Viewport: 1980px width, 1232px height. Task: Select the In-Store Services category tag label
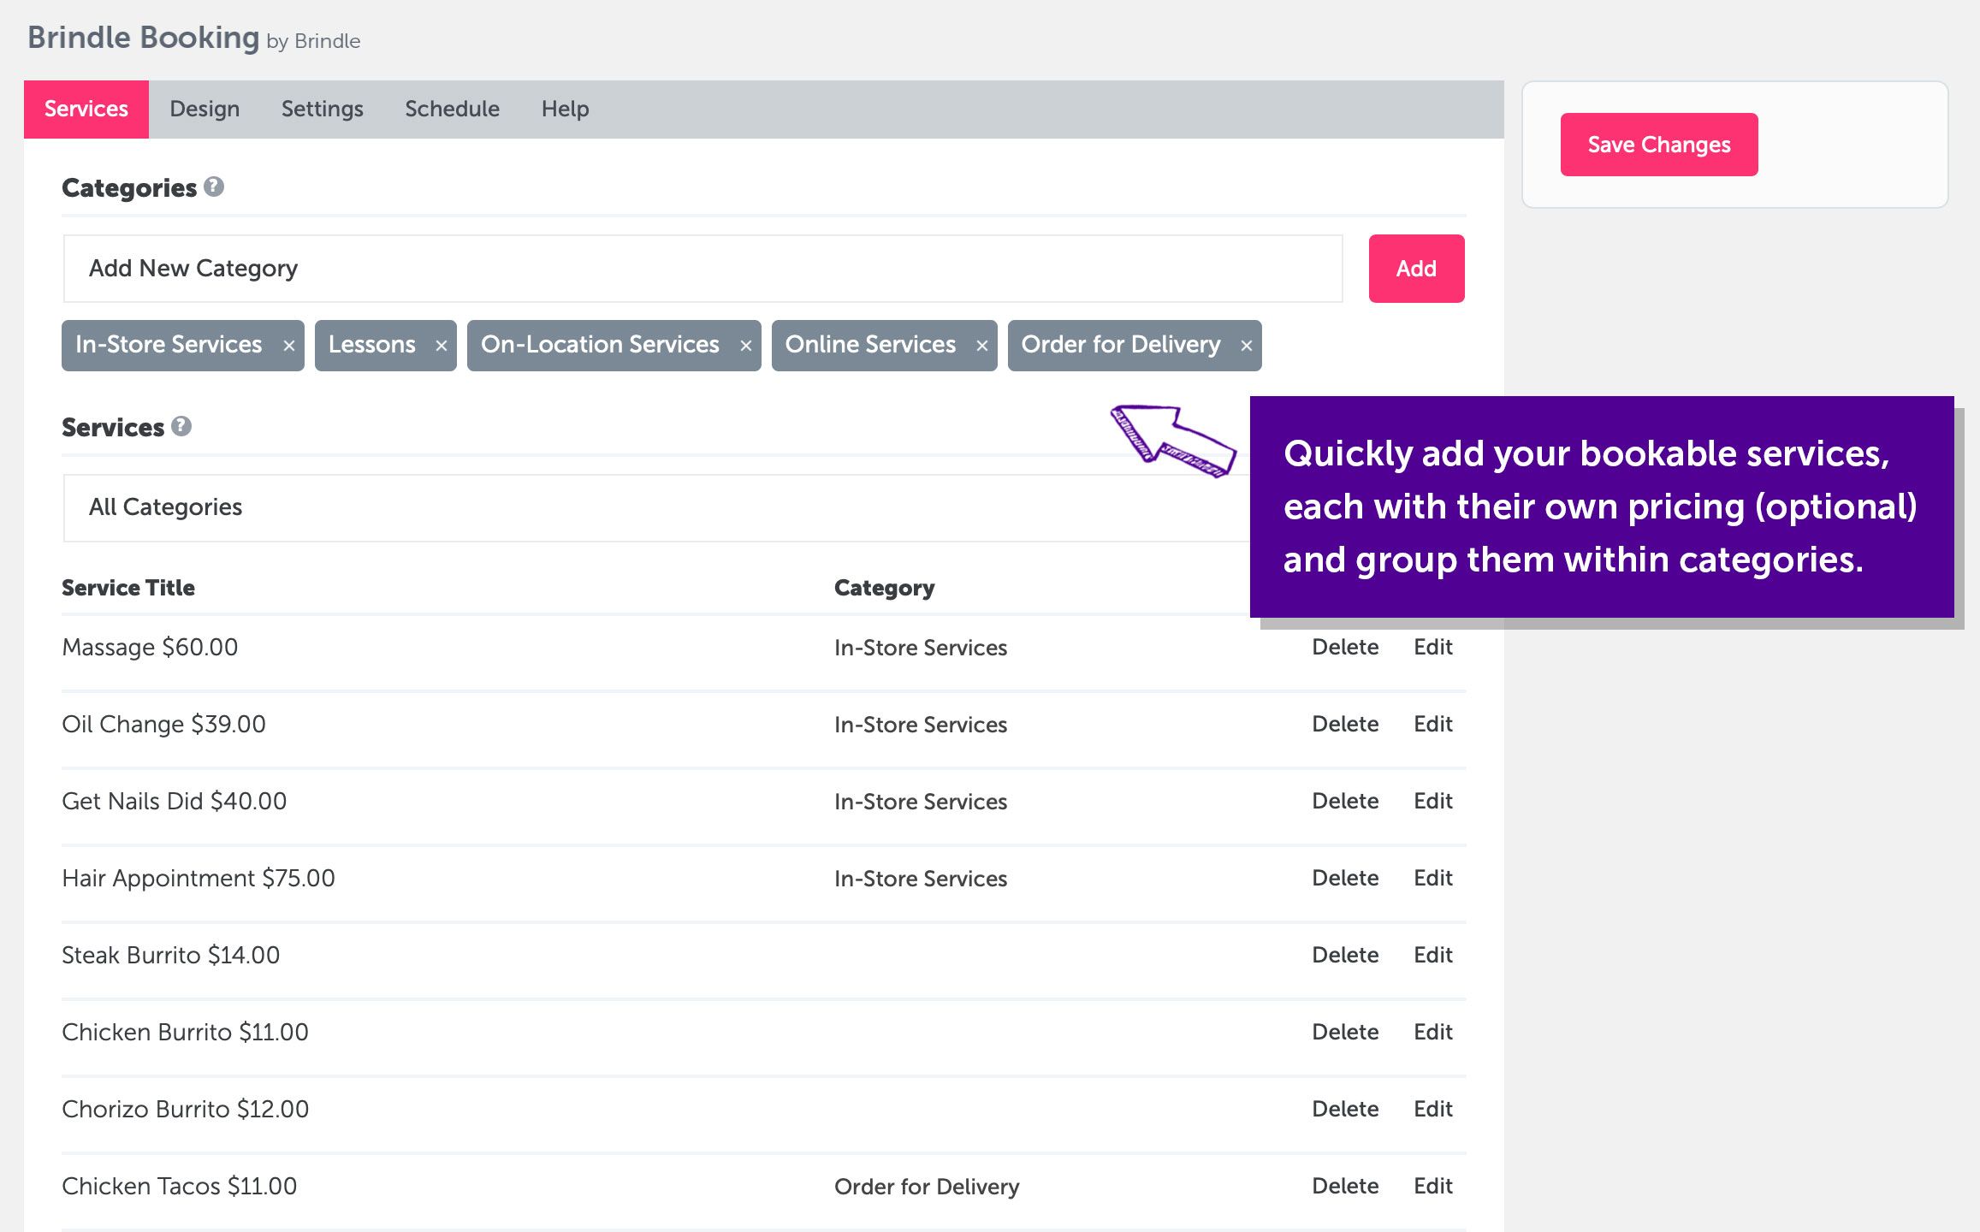pyautogui.click(x=169, y=345)
